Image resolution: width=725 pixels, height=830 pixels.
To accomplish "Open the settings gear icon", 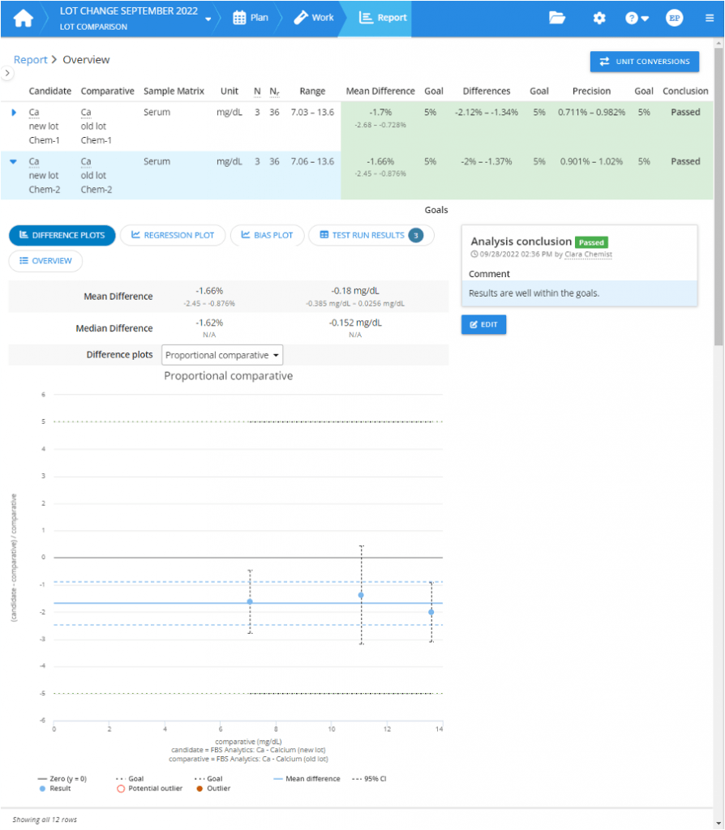I will pos(598,17).
